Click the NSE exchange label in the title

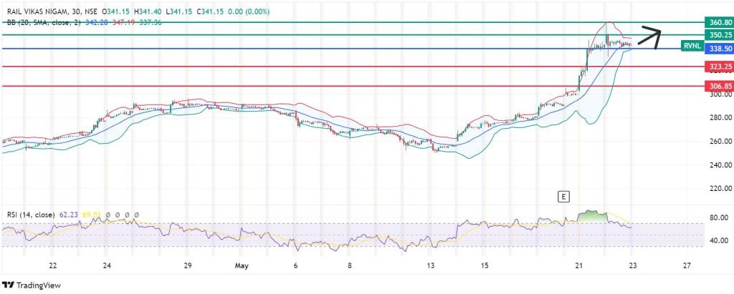tap(92, 11)
